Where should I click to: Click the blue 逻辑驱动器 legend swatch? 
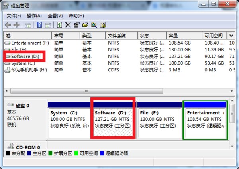[102, 153]
